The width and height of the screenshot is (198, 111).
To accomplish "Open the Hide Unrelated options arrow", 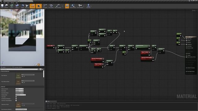I will point(62,6).
